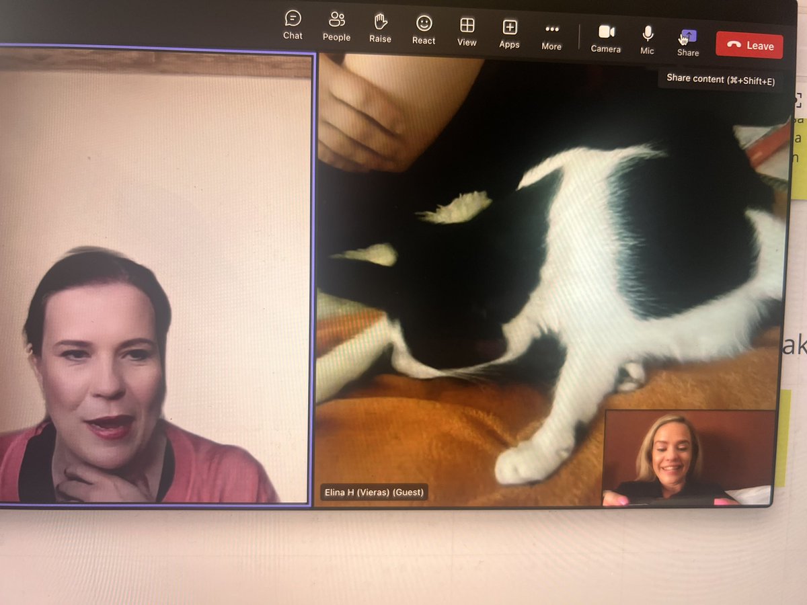Select the highlighted speaker video tile

156,276
